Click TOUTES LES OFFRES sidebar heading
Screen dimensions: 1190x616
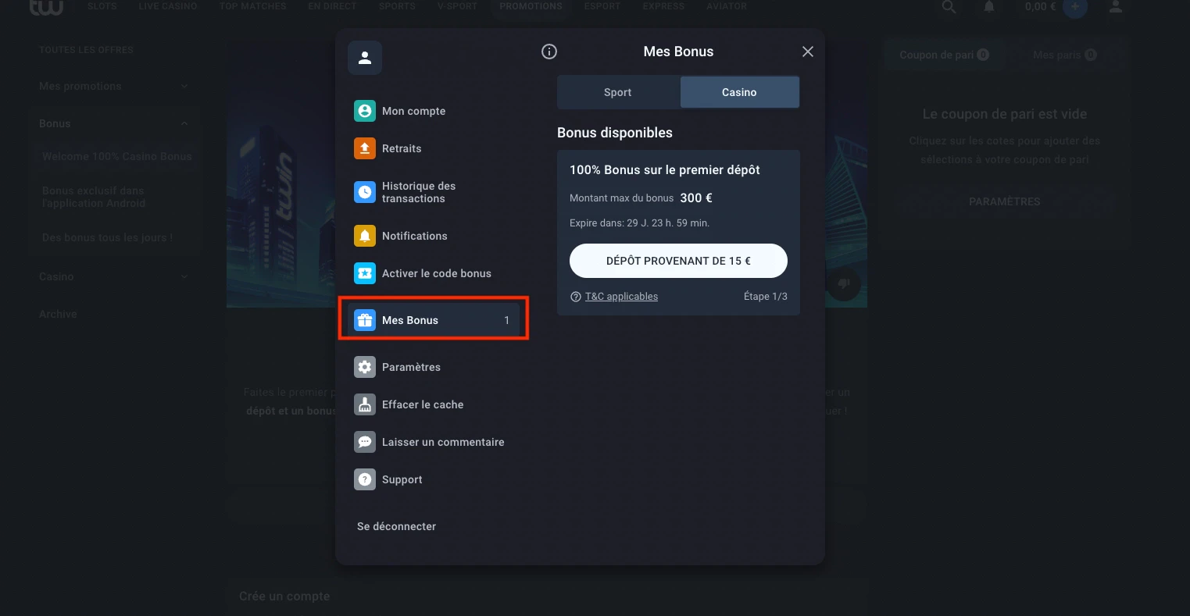tap(86, 50)
